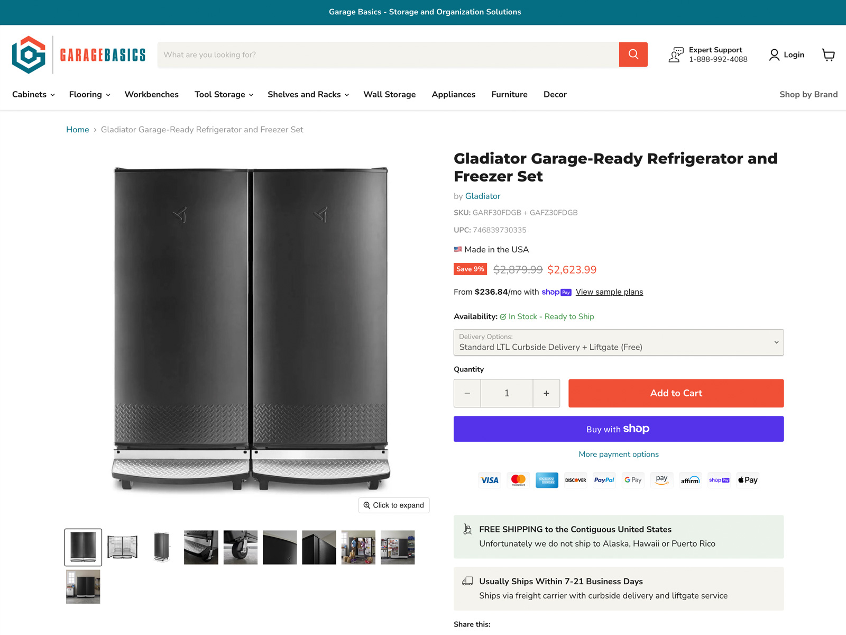Go to Shop by Brand
The image size is (846, 635).
808,95
